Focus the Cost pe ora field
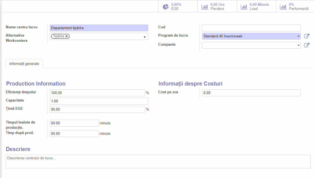This screenshot has height=178, width=314. tap(251, 93)
